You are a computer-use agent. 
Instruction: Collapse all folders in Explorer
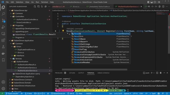click(x=45, y=6)
